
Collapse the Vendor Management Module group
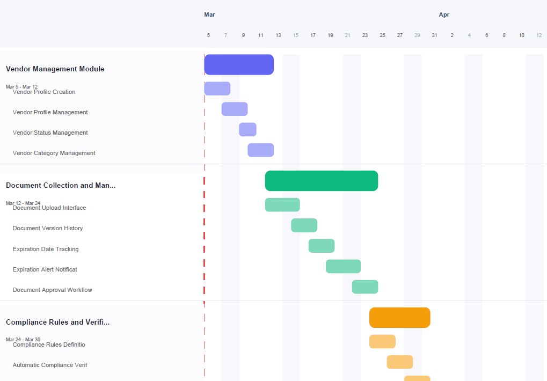click(55, 69)
